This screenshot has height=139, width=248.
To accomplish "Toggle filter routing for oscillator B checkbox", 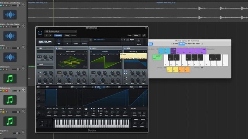I will [125, 74].
